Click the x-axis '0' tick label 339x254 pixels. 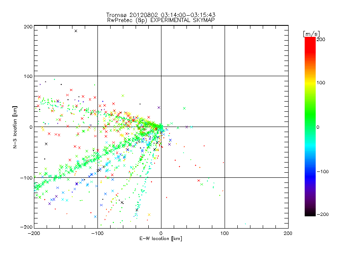point(161,233)
